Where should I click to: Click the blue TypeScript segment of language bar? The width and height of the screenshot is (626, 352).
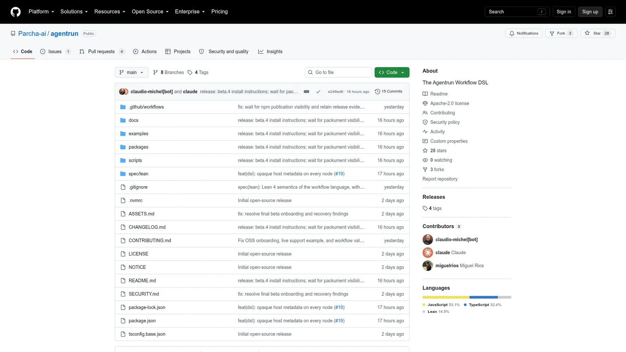[x=484, y=297]
